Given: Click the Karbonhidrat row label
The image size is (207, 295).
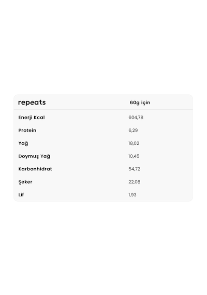Looking at the screenshot, I should point(35,169).
